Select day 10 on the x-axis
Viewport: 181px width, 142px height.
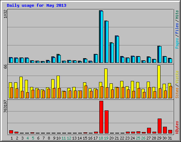click(58, 138)
